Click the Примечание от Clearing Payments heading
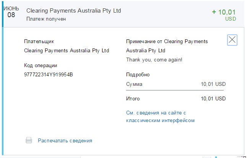 click(167, 42)
